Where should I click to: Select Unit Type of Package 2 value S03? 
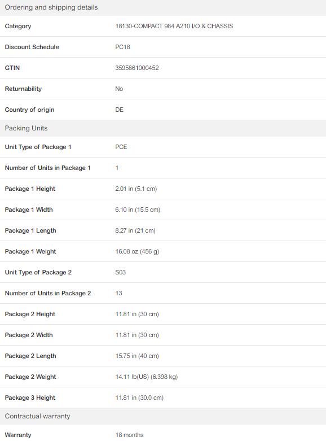point(120,272)
